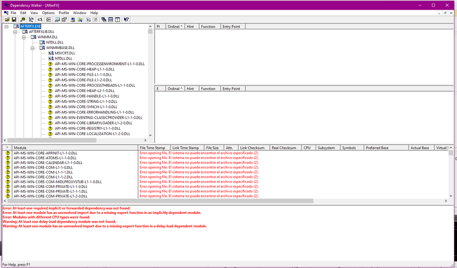Click question icon of API-MS-WIN-CORE-HEAP-L1-1-0.DLL
457x268 pixels.
click(x=50, y=70)
